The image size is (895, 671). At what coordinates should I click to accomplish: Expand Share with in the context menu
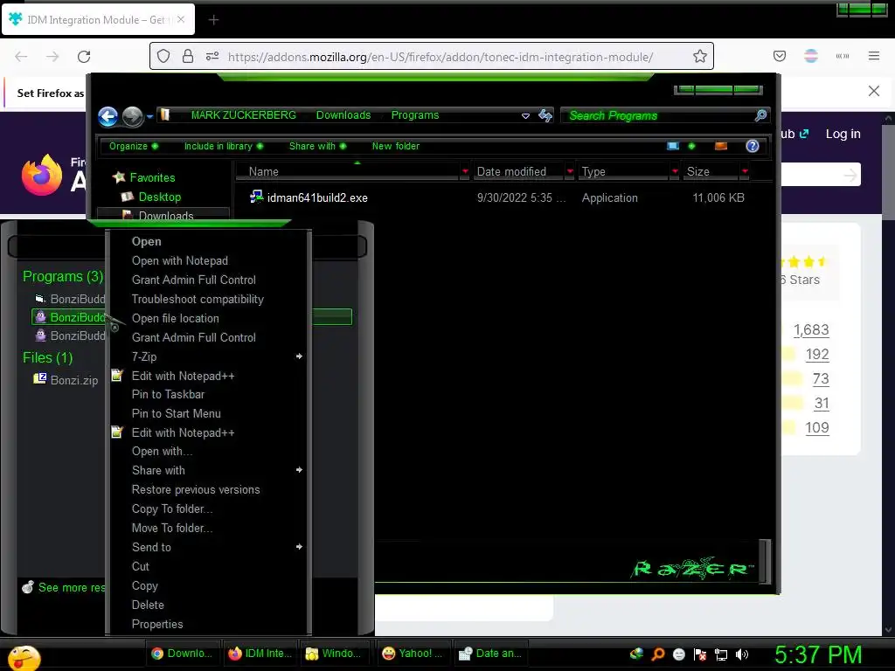[208, 471]
